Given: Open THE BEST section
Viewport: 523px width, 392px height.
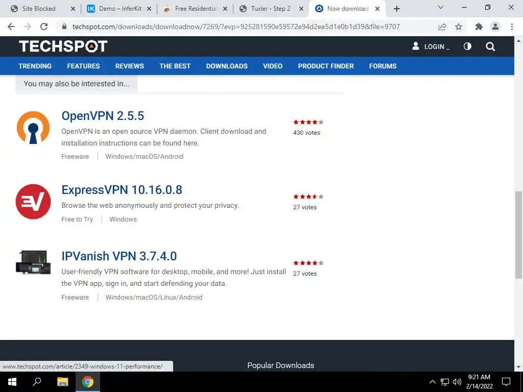Looking at the screenshot, I should (x=175, y=66).
